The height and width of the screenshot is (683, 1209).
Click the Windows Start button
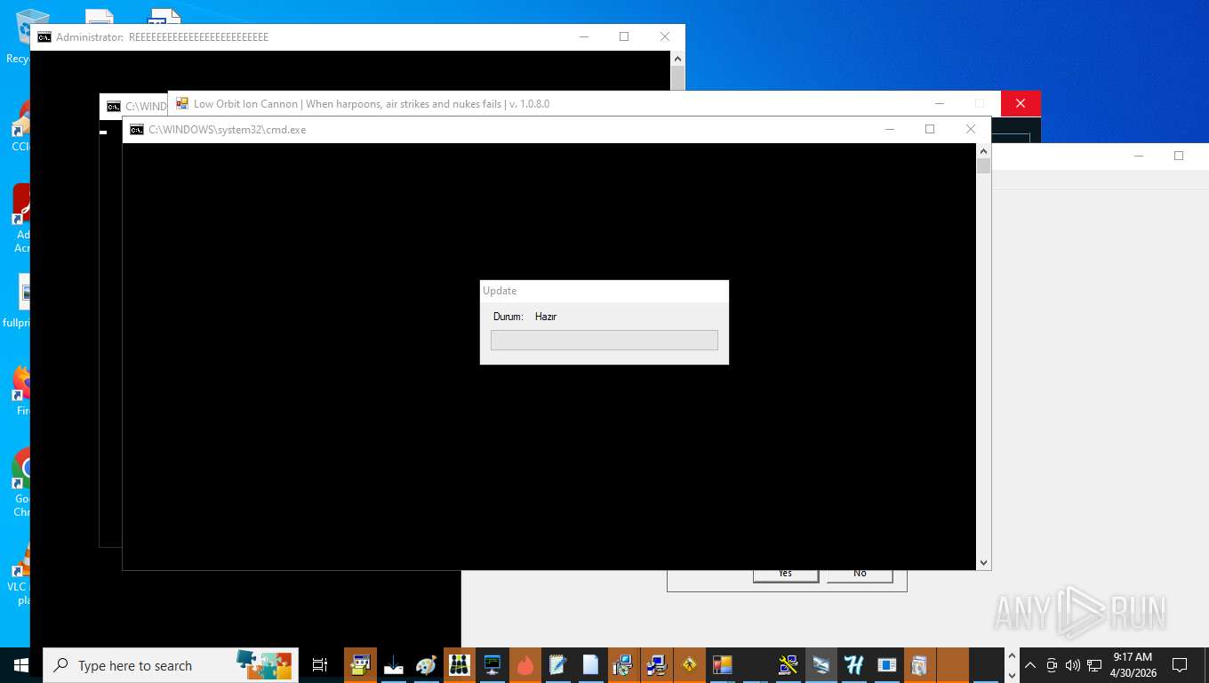pos(21,665)
